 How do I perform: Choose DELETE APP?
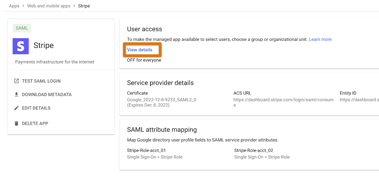35,123
